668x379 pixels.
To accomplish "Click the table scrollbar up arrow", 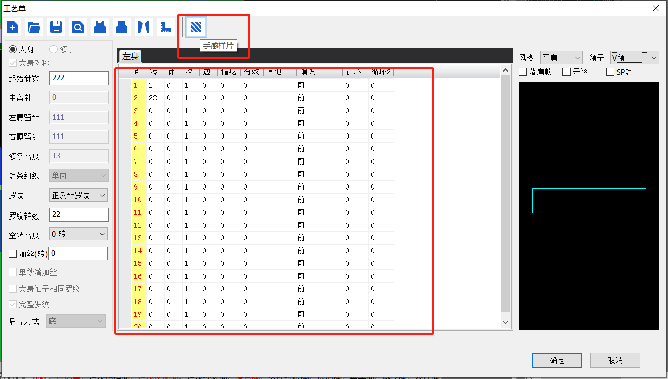I will [505, 70].
